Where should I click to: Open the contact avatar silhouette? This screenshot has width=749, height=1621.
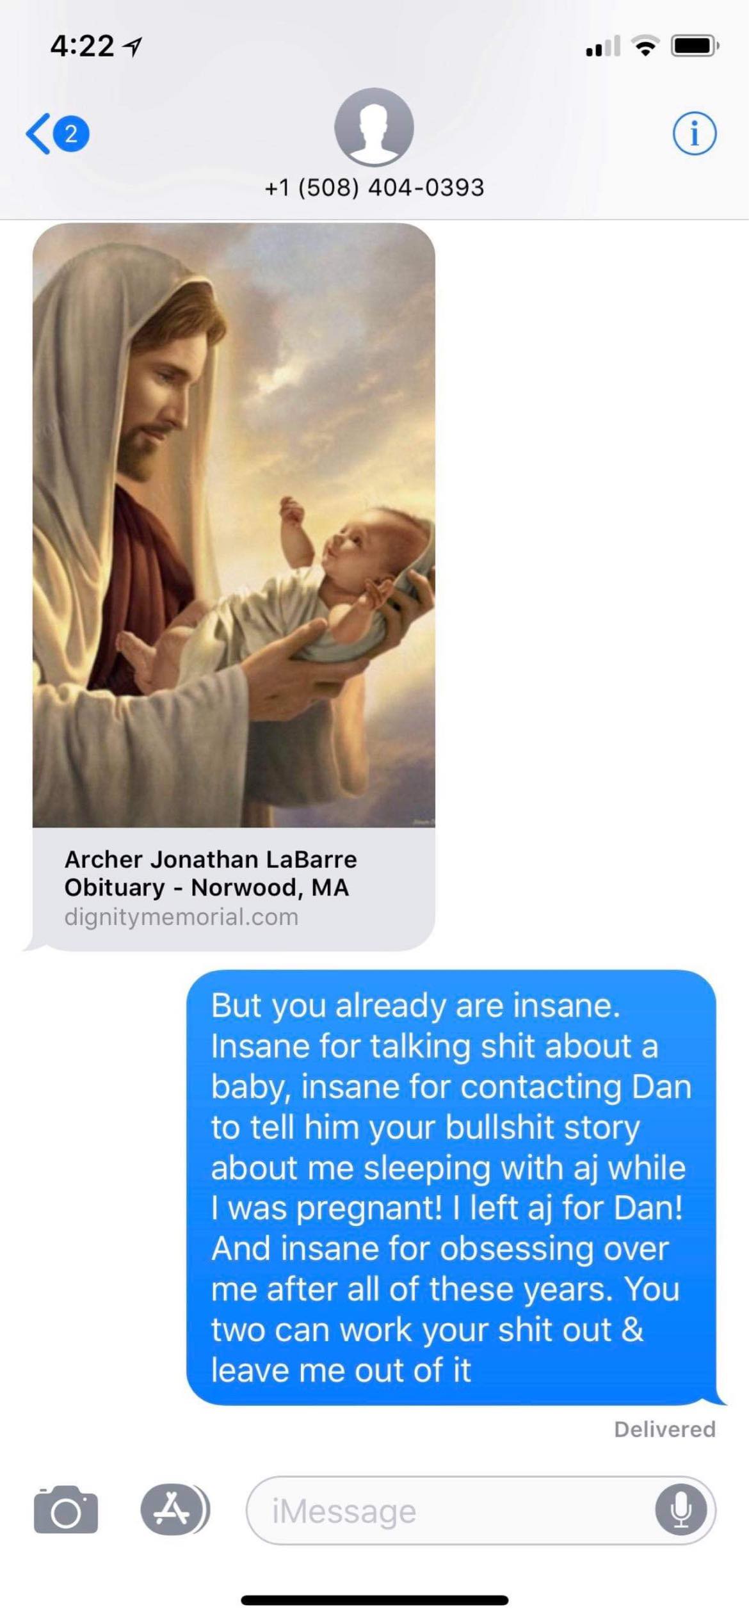[x=374, y=127]
